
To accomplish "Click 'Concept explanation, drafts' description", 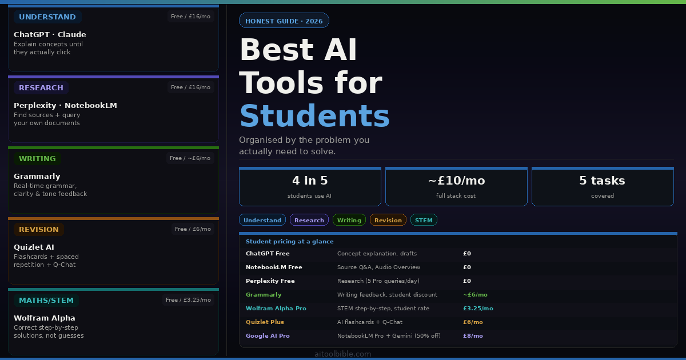I will pos(377,254).
